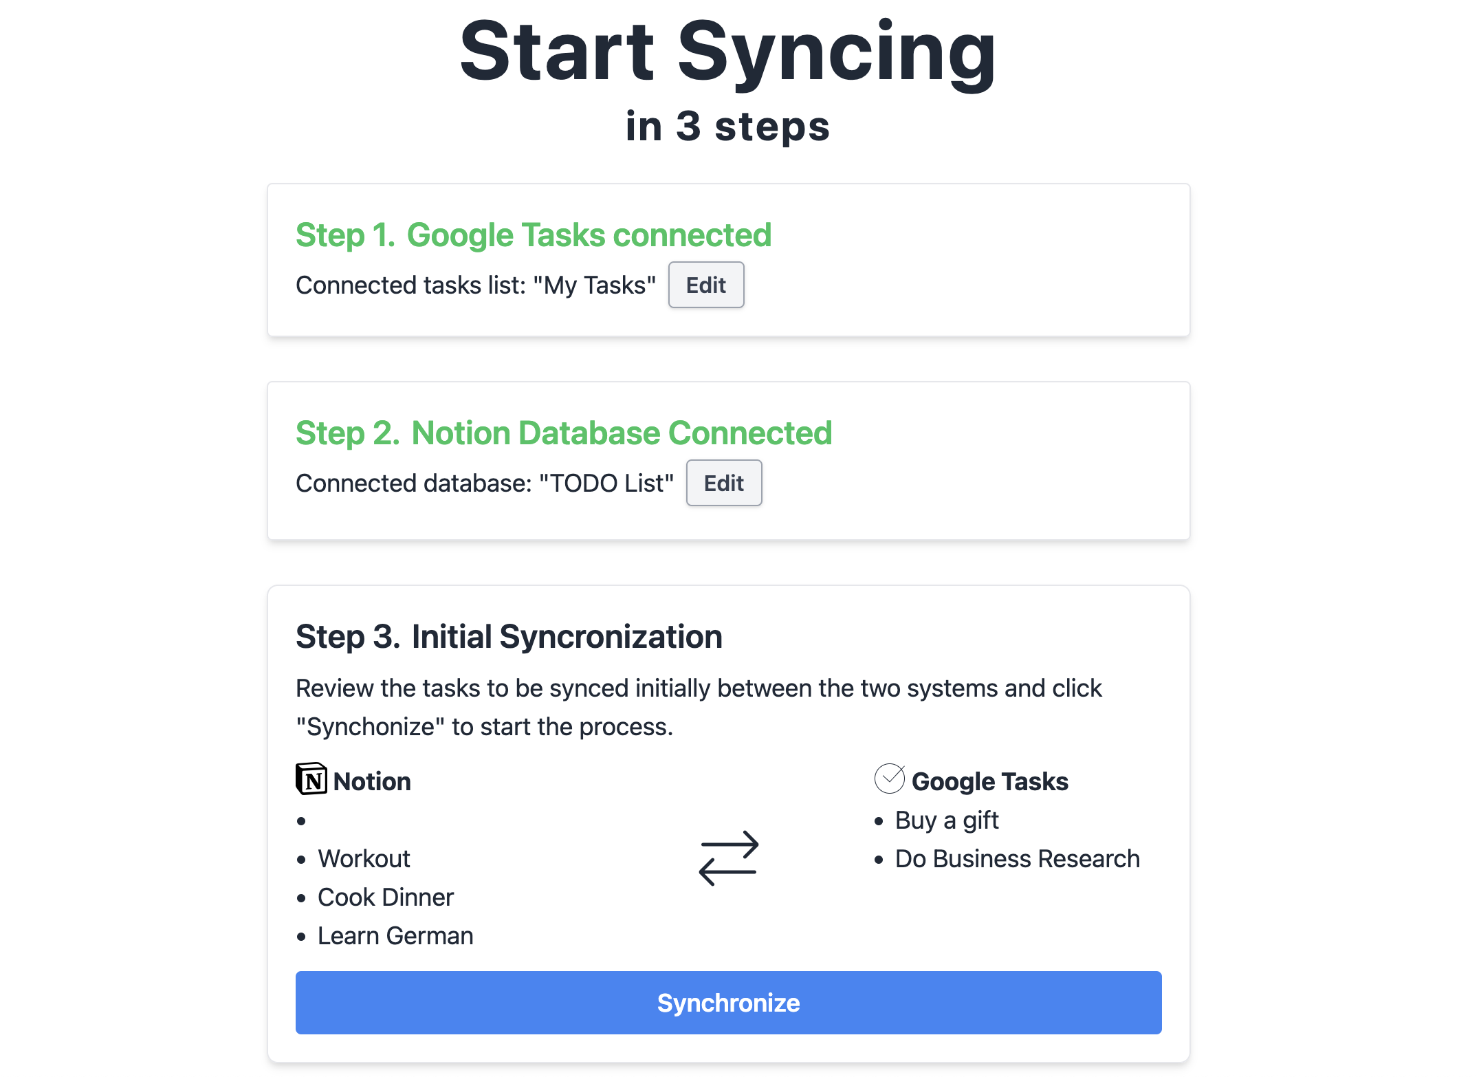This screenshot has height=1077, width=1481.
Task: Click the Notion column label
Action: (372, 781)
